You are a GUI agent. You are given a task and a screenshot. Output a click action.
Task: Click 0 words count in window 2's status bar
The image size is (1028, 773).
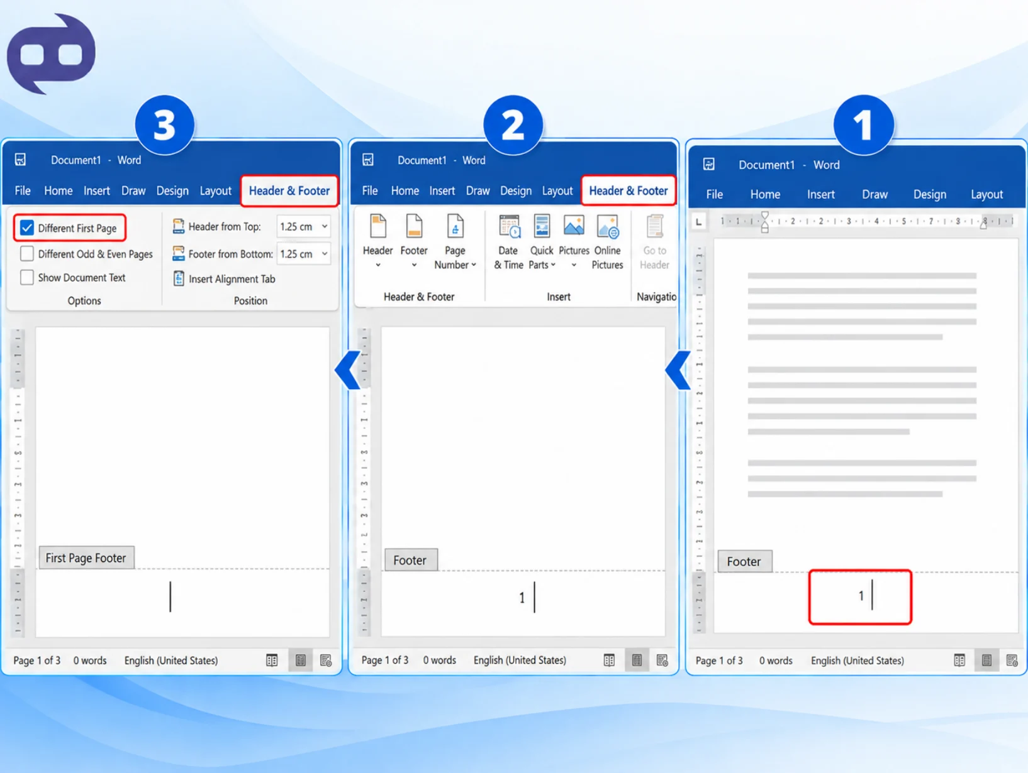pyautogui.click(x=439, y=660)
